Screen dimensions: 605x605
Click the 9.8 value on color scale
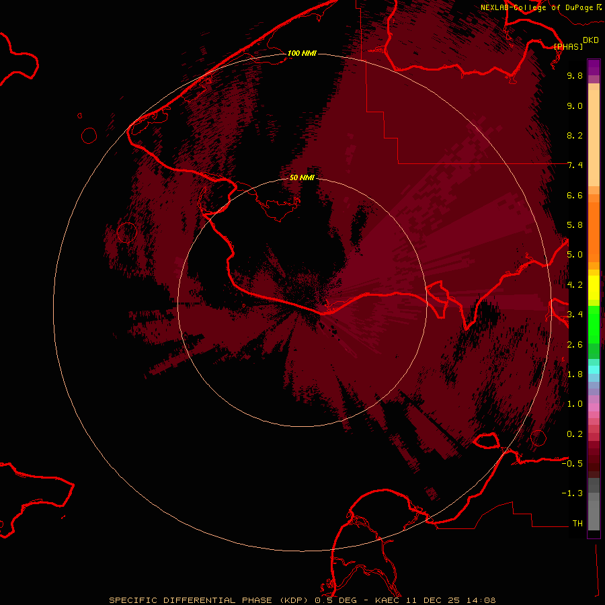tap(575, 75)
